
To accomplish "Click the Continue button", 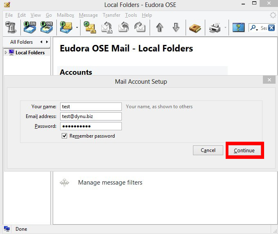I will (244, 150).
